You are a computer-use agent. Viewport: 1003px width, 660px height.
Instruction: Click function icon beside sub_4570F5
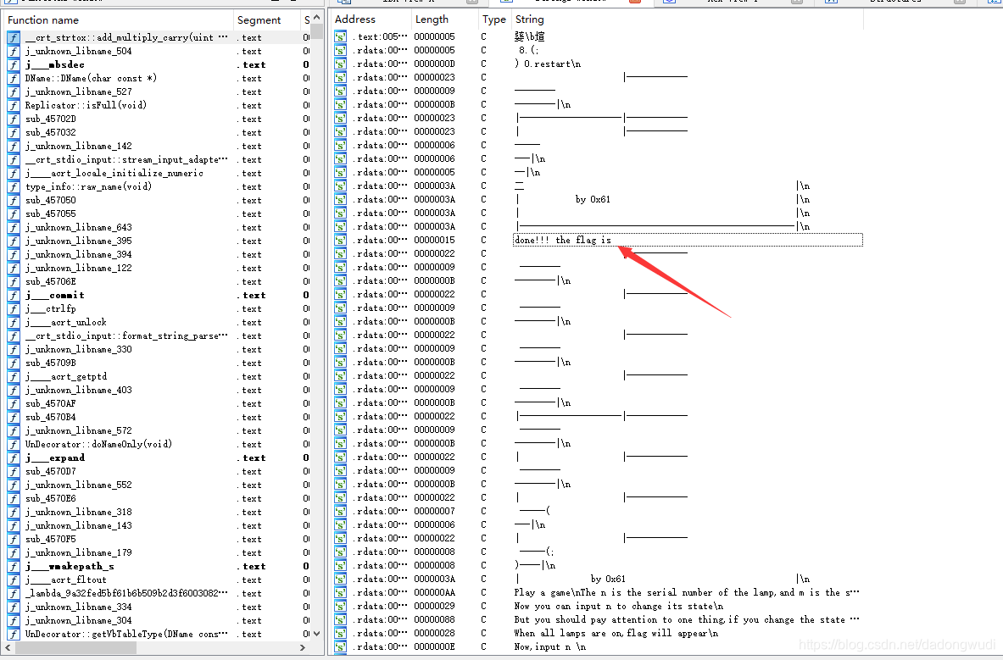pyautogui.click(x=14, y=539)
